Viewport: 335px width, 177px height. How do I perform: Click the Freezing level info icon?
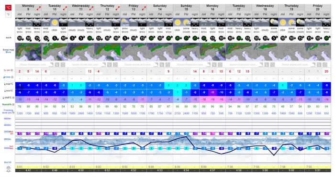coord(13,112)
